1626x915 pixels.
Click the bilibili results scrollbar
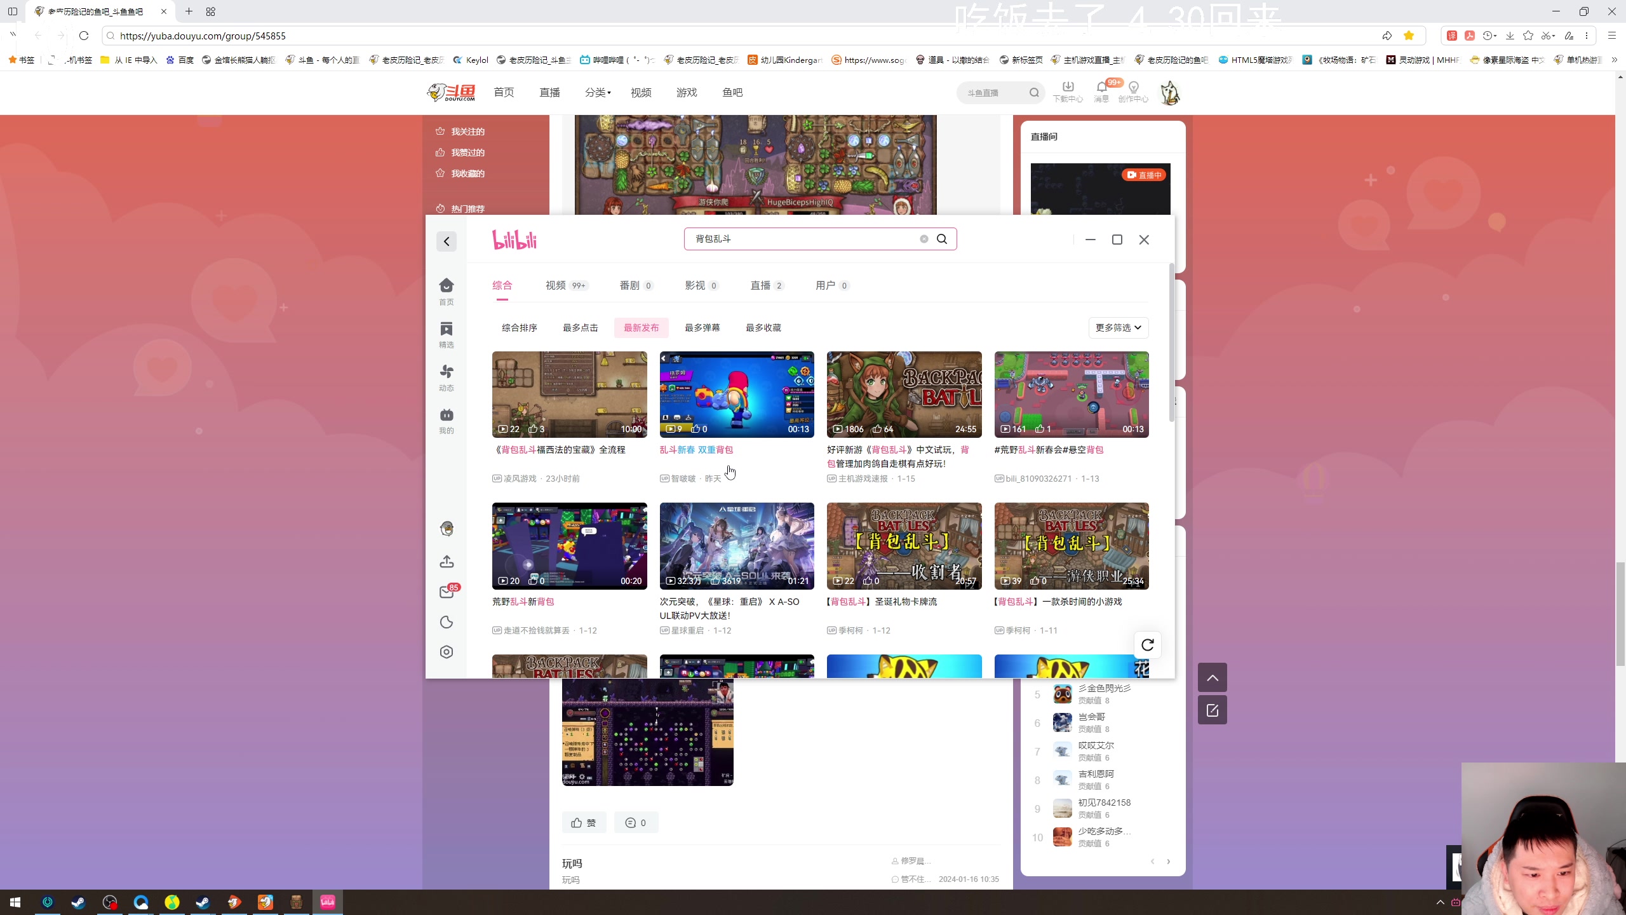click(1171, 343)
